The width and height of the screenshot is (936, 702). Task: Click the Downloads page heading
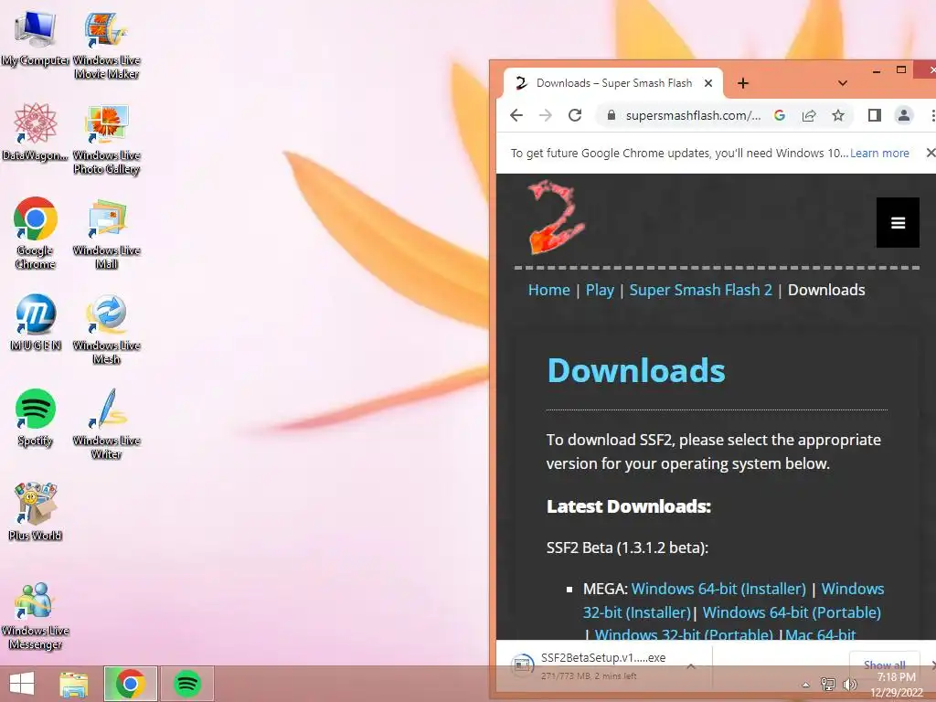click(x=636, y=370)
